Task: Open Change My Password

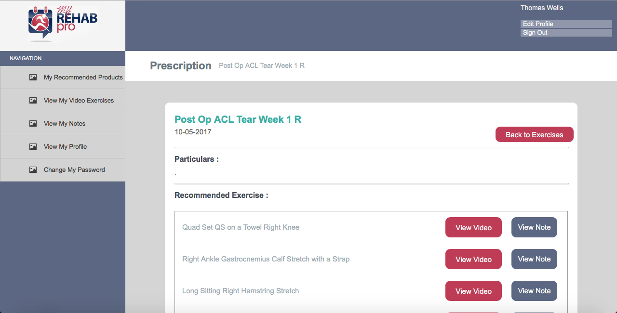Action: (74, 170)
